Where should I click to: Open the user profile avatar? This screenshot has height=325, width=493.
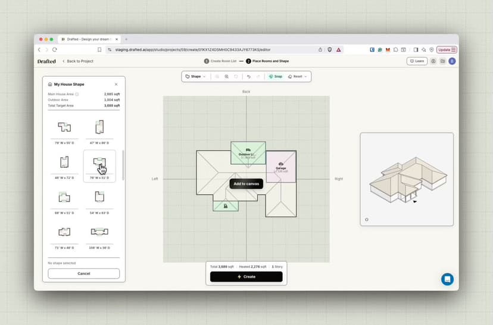tap(452, 61)
